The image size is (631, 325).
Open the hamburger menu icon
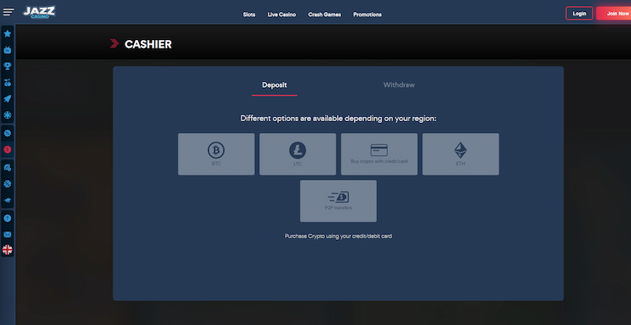tap(9, 12)
